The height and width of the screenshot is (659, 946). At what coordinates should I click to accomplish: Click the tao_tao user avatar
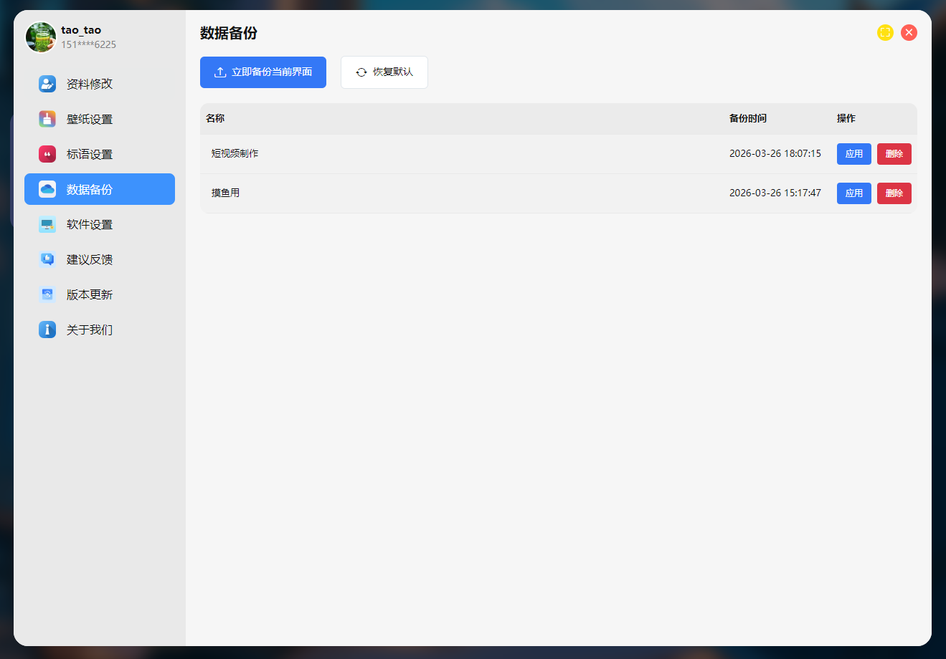point(41,37)
